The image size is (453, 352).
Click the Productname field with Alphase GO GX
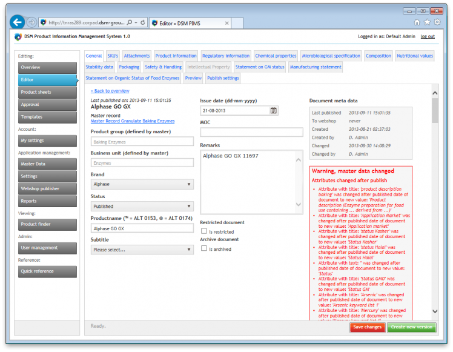tap(142, 228)
